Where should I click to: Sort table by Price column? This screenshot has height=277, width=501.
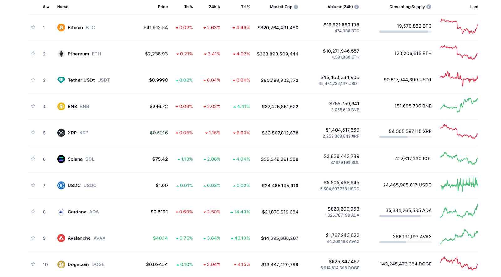pos(163,7)
